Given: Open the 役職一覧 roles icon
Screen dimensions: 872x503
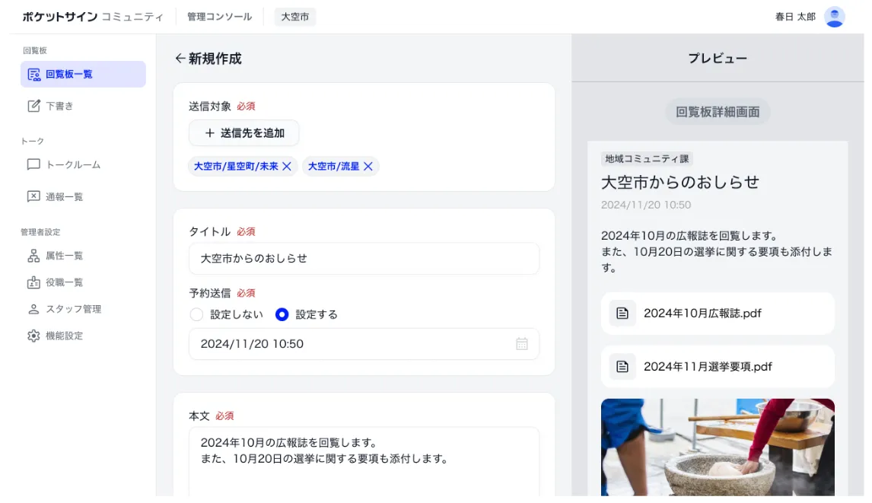Looking at the screenshot, I should coord(33,282).
